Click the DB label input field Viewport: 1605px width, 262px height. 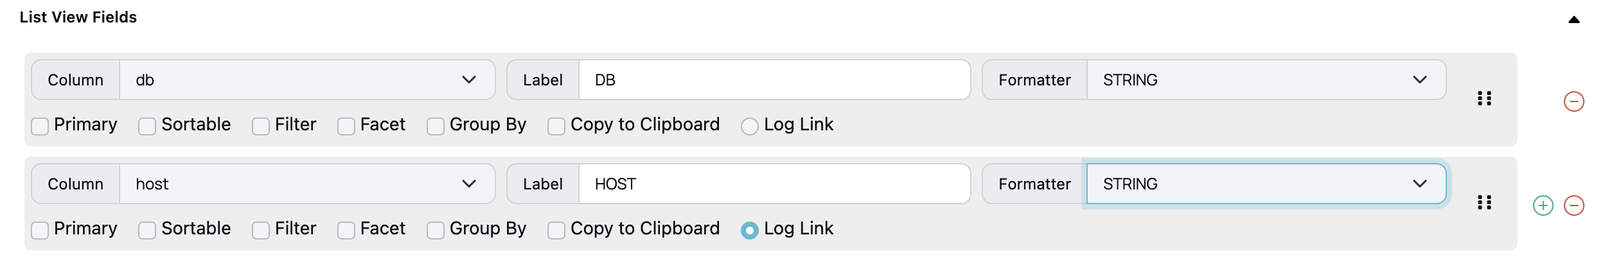tap(774, 80)
